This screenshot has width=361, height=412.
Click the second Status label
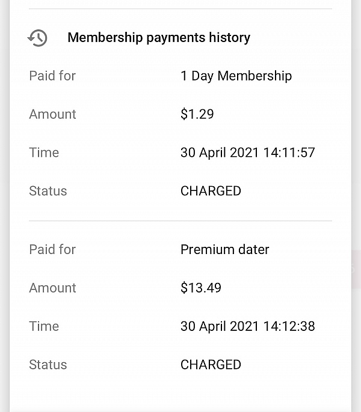click(48, 365)
